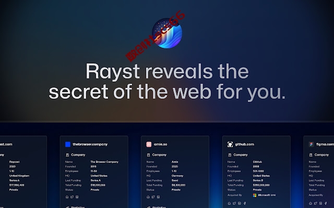The width and height of the screenshot is (334, 208).
Task: Click the blue thebrowser.company favicon
Action: [x=68, y=145]
